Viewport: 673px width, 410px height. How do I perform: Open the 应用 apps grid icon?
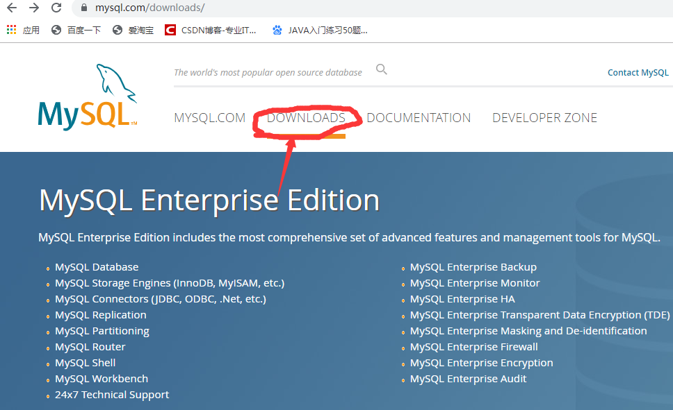point(11,29)
